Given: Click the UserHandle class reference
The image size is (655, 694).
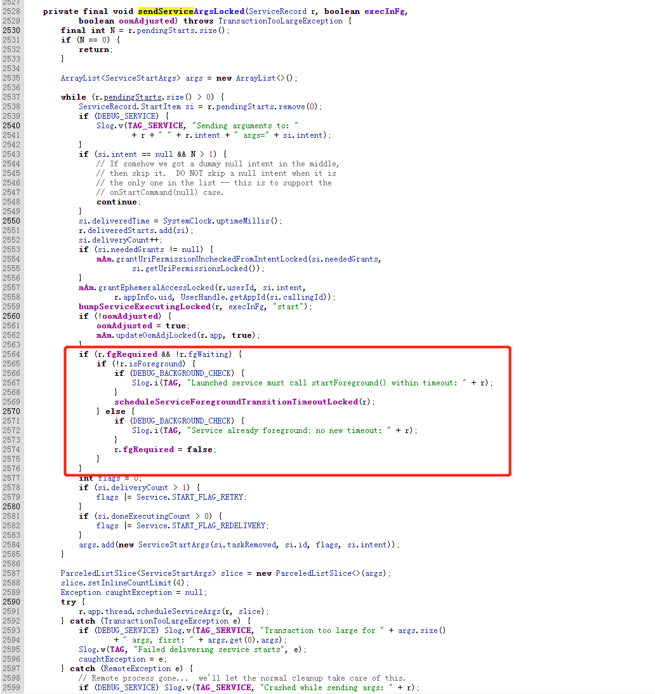Looking at the screenshot, I should click(x=202, y=297).
